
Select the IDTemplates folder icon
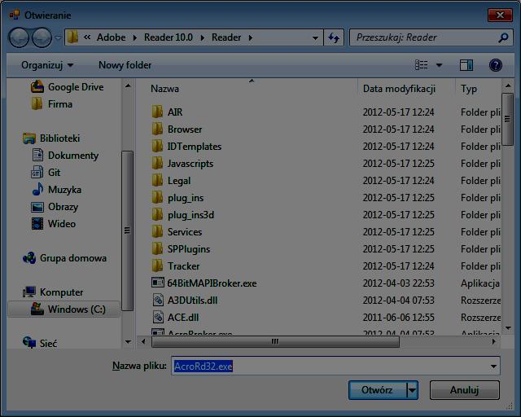(x=157, y=147)
